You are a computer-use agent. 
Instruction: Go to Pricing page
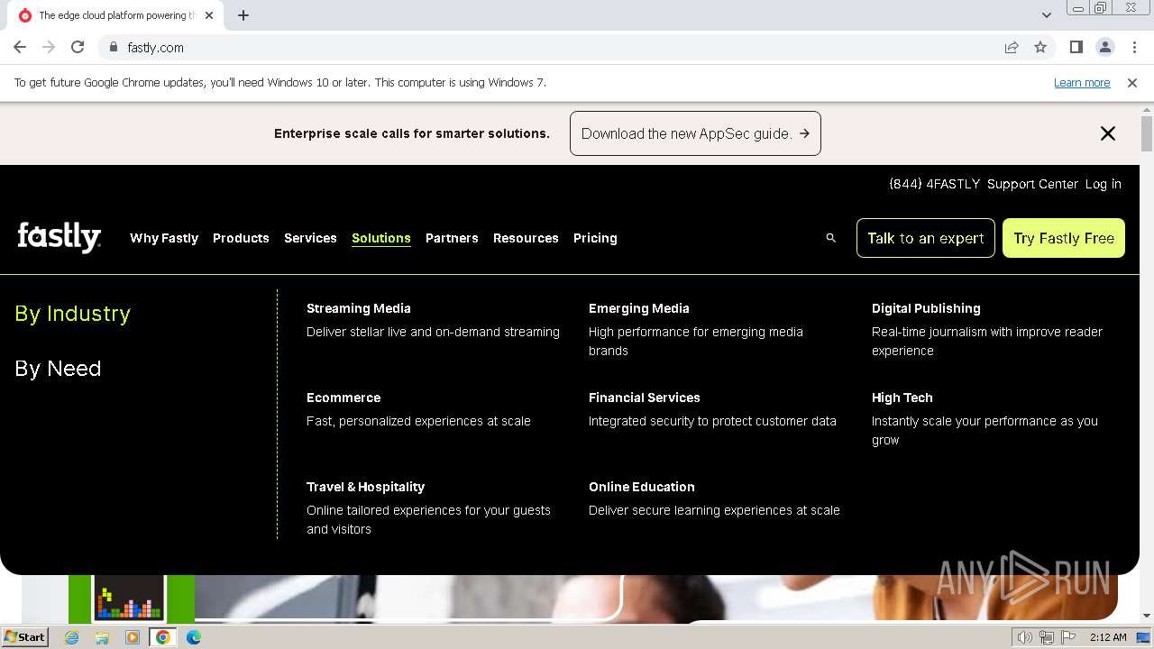pyautogui.click(x=595, y=238)
